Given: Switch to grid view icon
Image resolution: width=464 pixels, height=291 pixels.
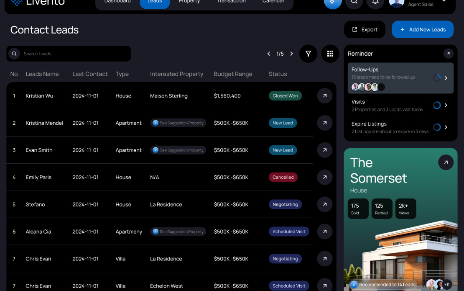Looking at the screenshot, I should point(330,54).
